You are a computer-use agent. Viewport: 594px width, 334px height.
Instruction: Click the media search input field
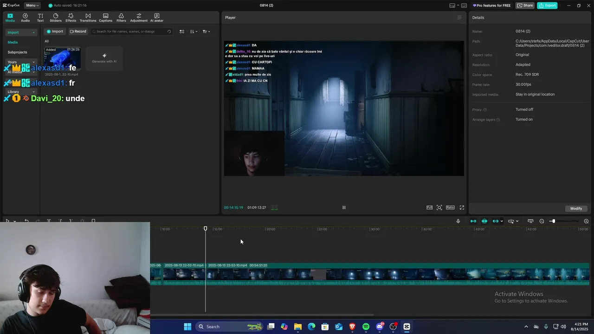click(x=130, y=32)
